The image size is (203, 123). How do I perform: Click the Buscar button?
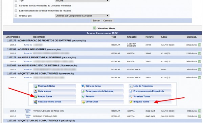click(x=96, y=21)
